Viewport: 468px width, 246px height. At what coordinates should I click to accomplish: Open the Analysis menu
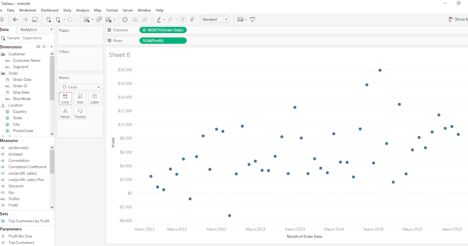[x=83, y=10]
